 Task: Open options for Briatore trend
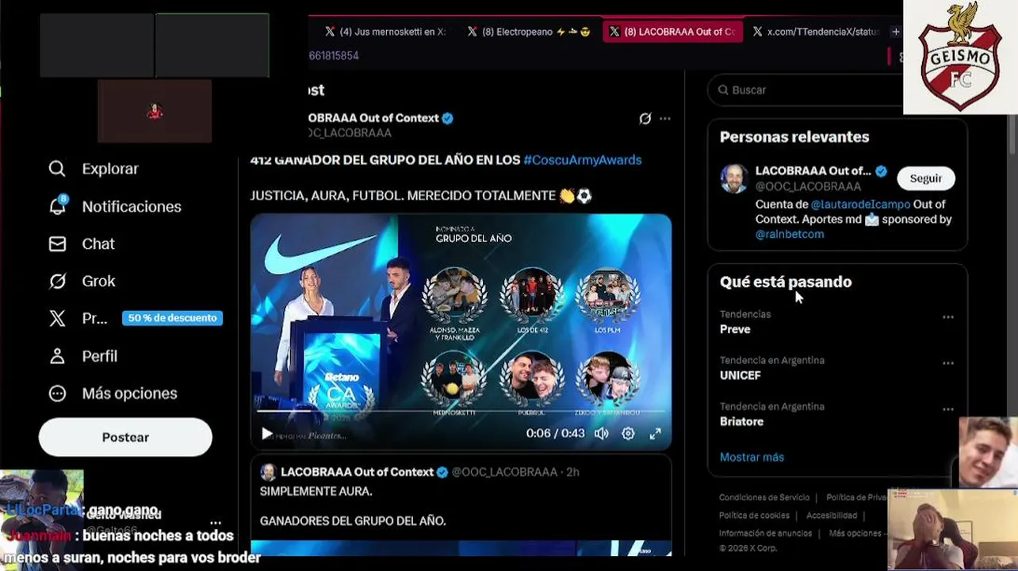pos(947,409)
